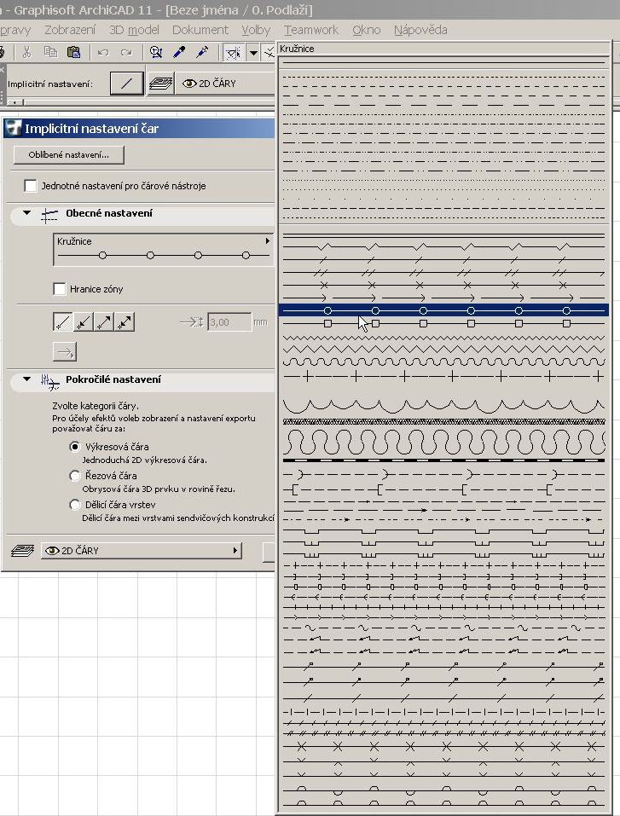This screenshot has height=816, width=620.
Task: Select the Výkresová čára radio button
Action: tap(75, 447)
